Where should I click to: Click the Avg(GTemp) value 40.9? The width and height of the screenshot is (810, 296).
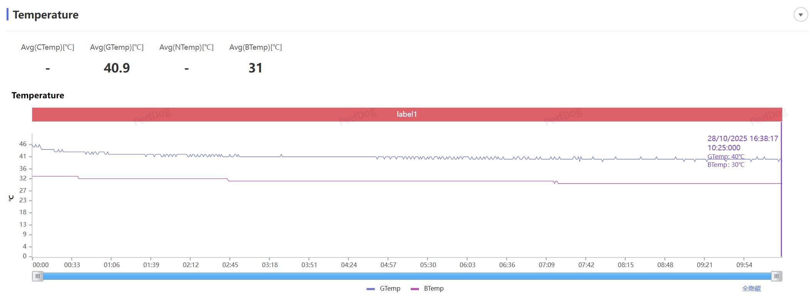(117, 68)
